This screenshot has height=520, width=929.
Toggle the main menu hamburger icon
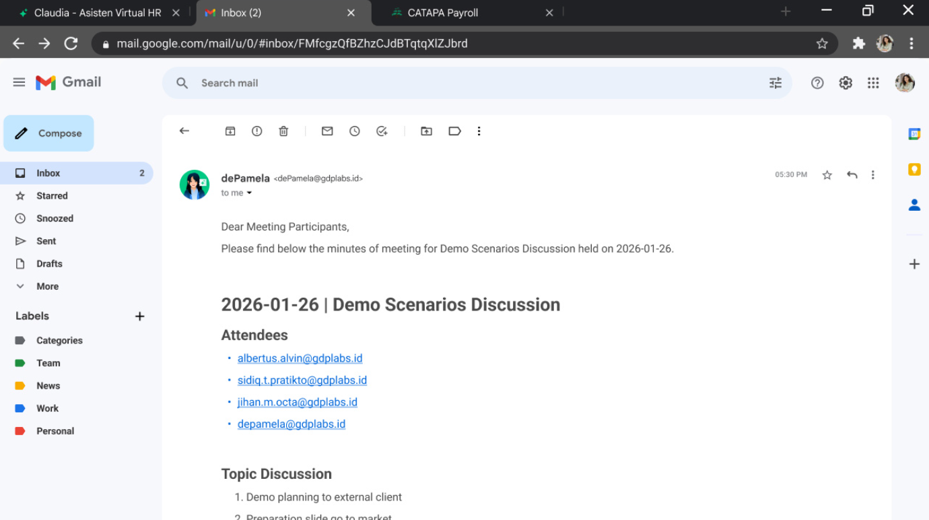click(19, 82)
